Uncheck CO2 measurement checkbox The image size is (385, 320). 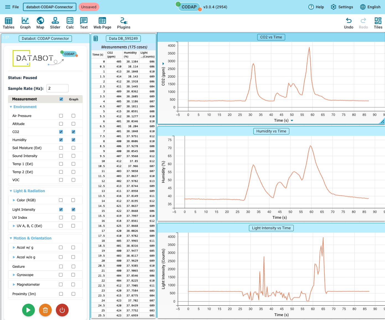(x=61, y=132)
